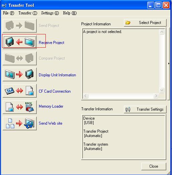Screen dimensions: 172x175
Task: Click the Close button at bottom
Action: pyautogui.click(x=154, y=166)
